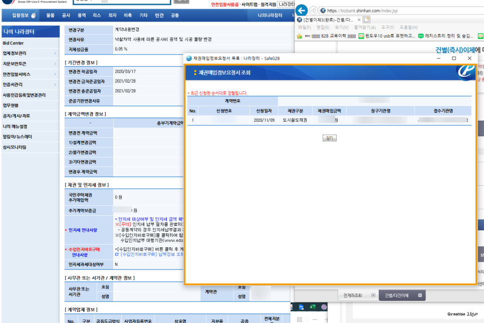Switch to the 건별/다건이체 tab
Viewport: 484px width, 323px height.
[x=397, y=295]
